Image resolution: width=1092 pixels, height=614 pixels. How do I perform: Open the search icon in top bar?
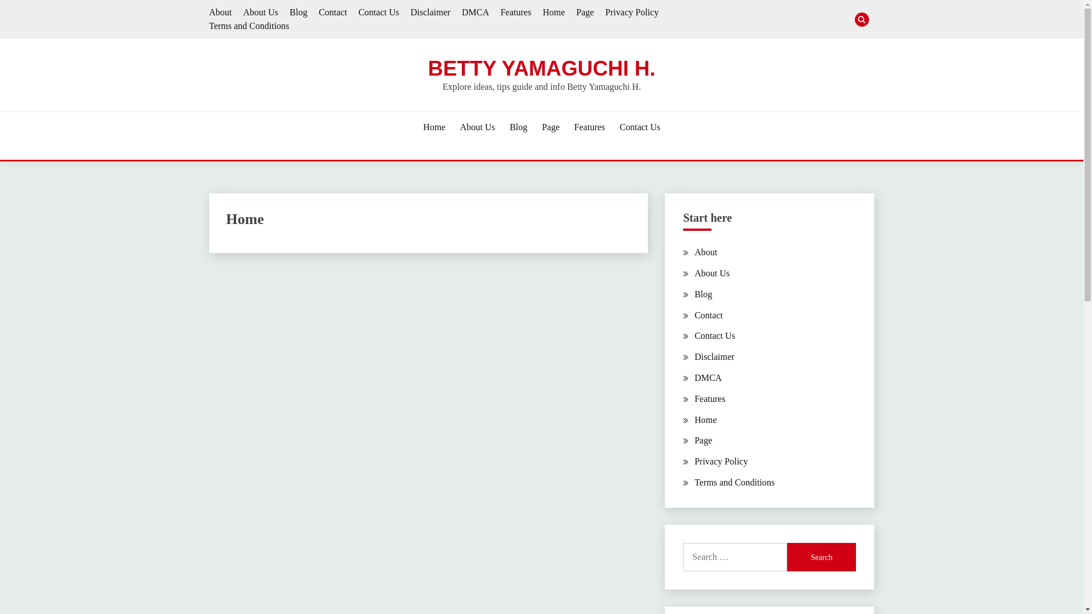862,20
